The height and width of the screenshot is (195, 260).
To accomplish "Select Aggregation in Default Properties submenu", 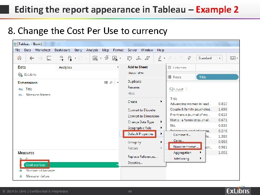I will [x=182, y=153].
